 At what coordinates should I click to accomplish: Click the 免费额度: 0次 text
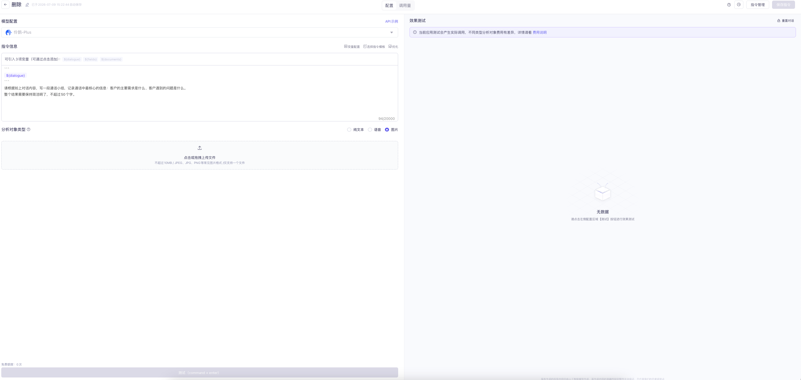tap(12, 364)
